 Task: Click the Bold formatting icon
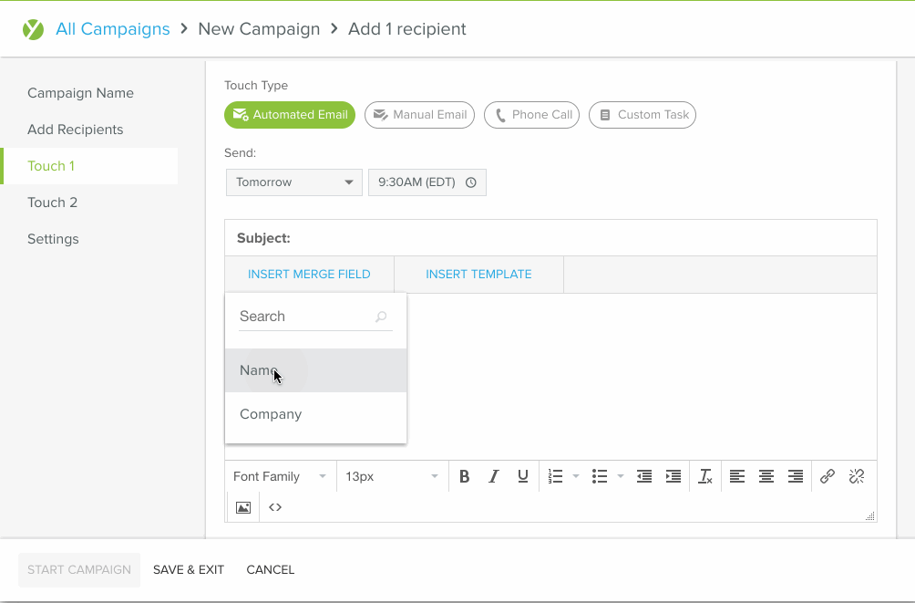[x=464, y=476]
